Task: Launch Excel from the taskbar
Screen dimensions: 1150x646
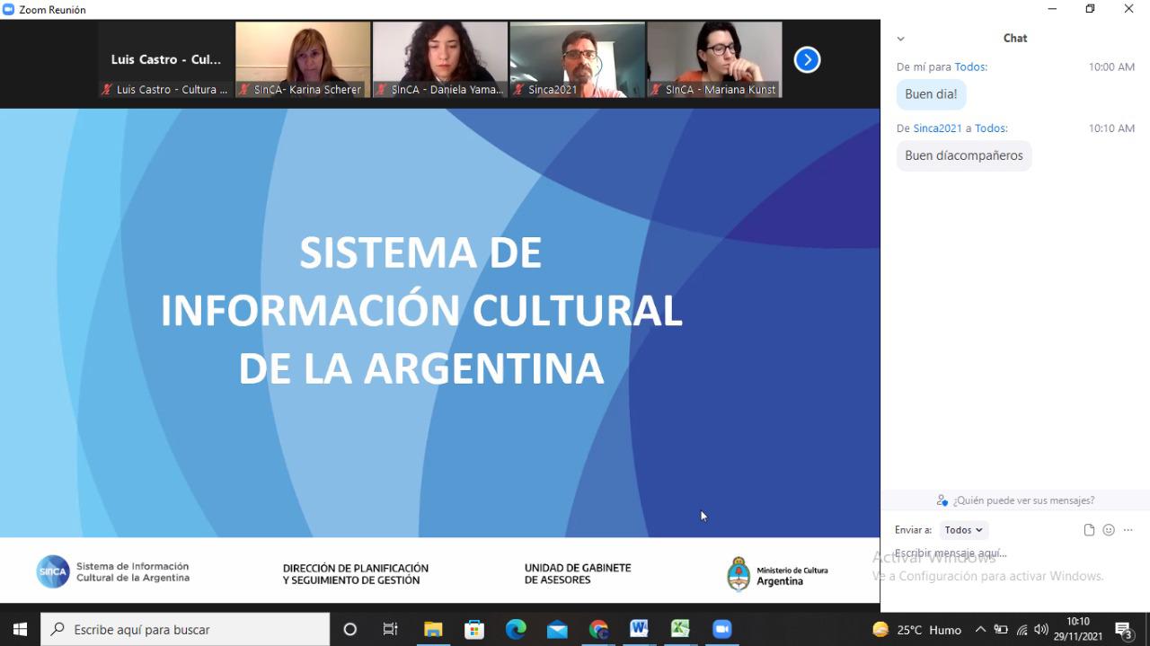Action: point(680,629)
